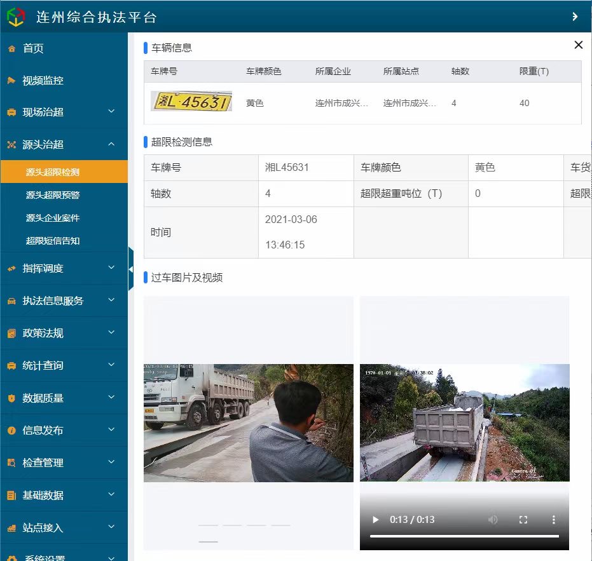Expand the 现场治超 menu
The width and height of the screenshot is (592, 561).
[x=111, y=112]
